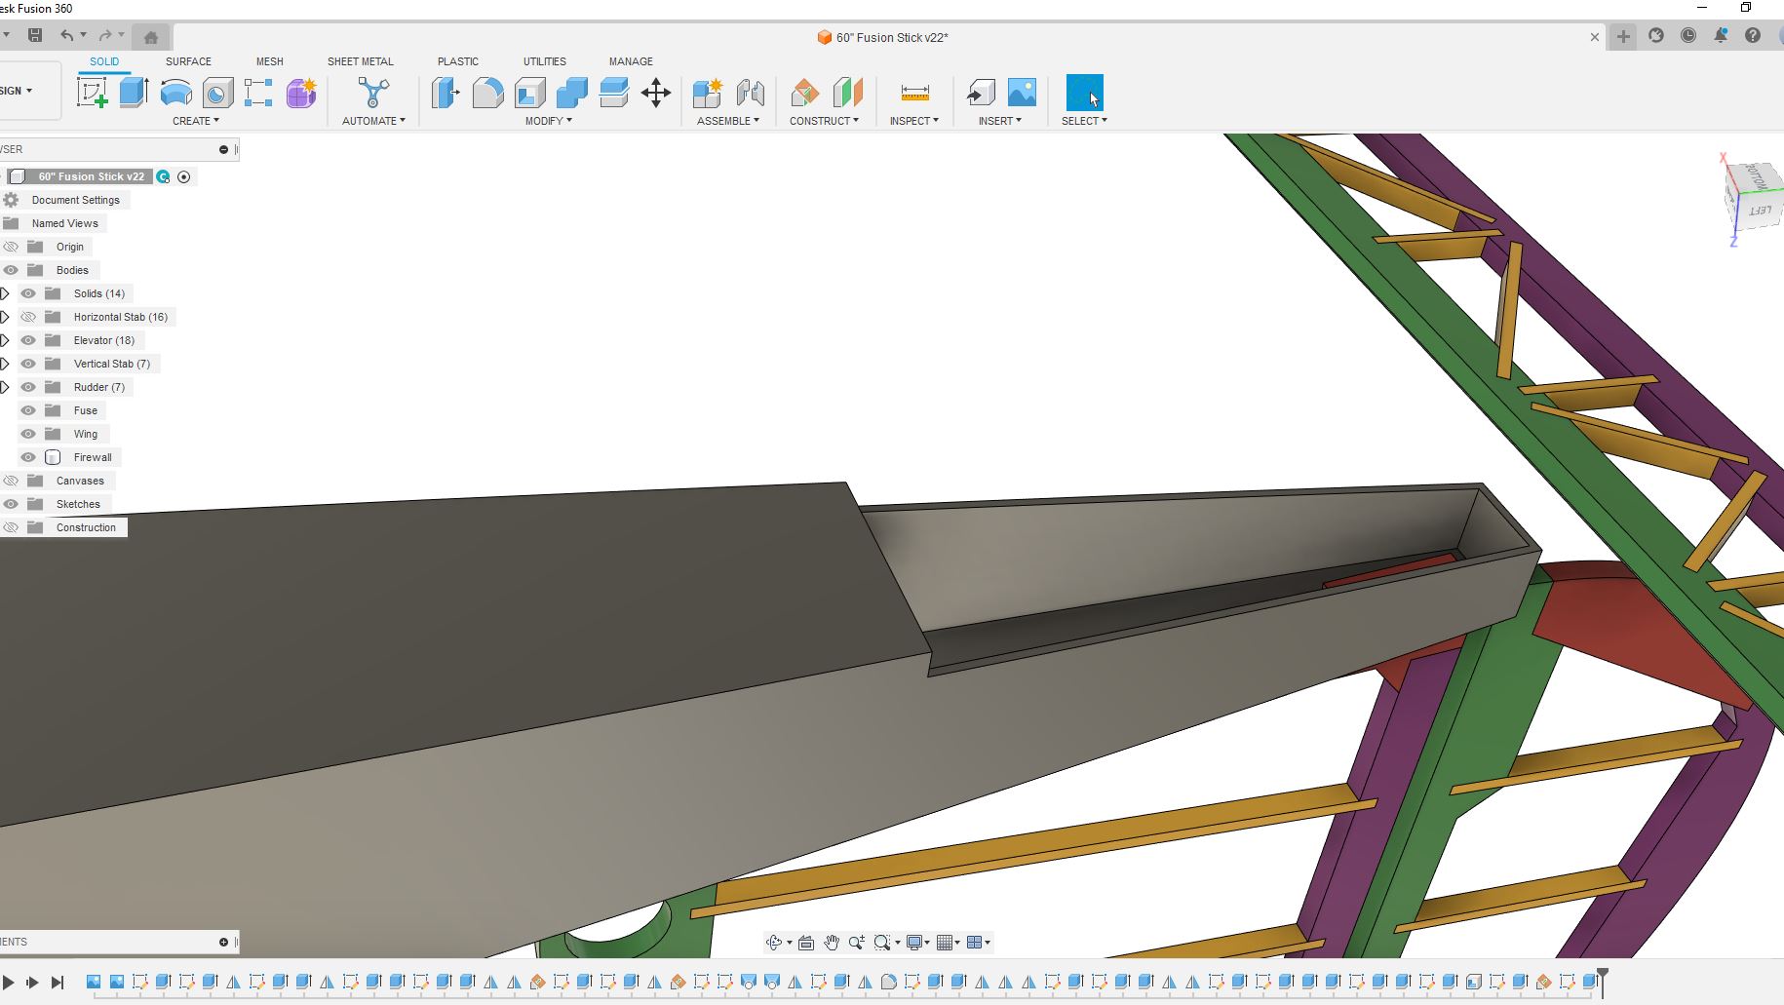Toggle visibility of Firewall body
This screenshot has width=1784, height=1005.
click(28, 457)
